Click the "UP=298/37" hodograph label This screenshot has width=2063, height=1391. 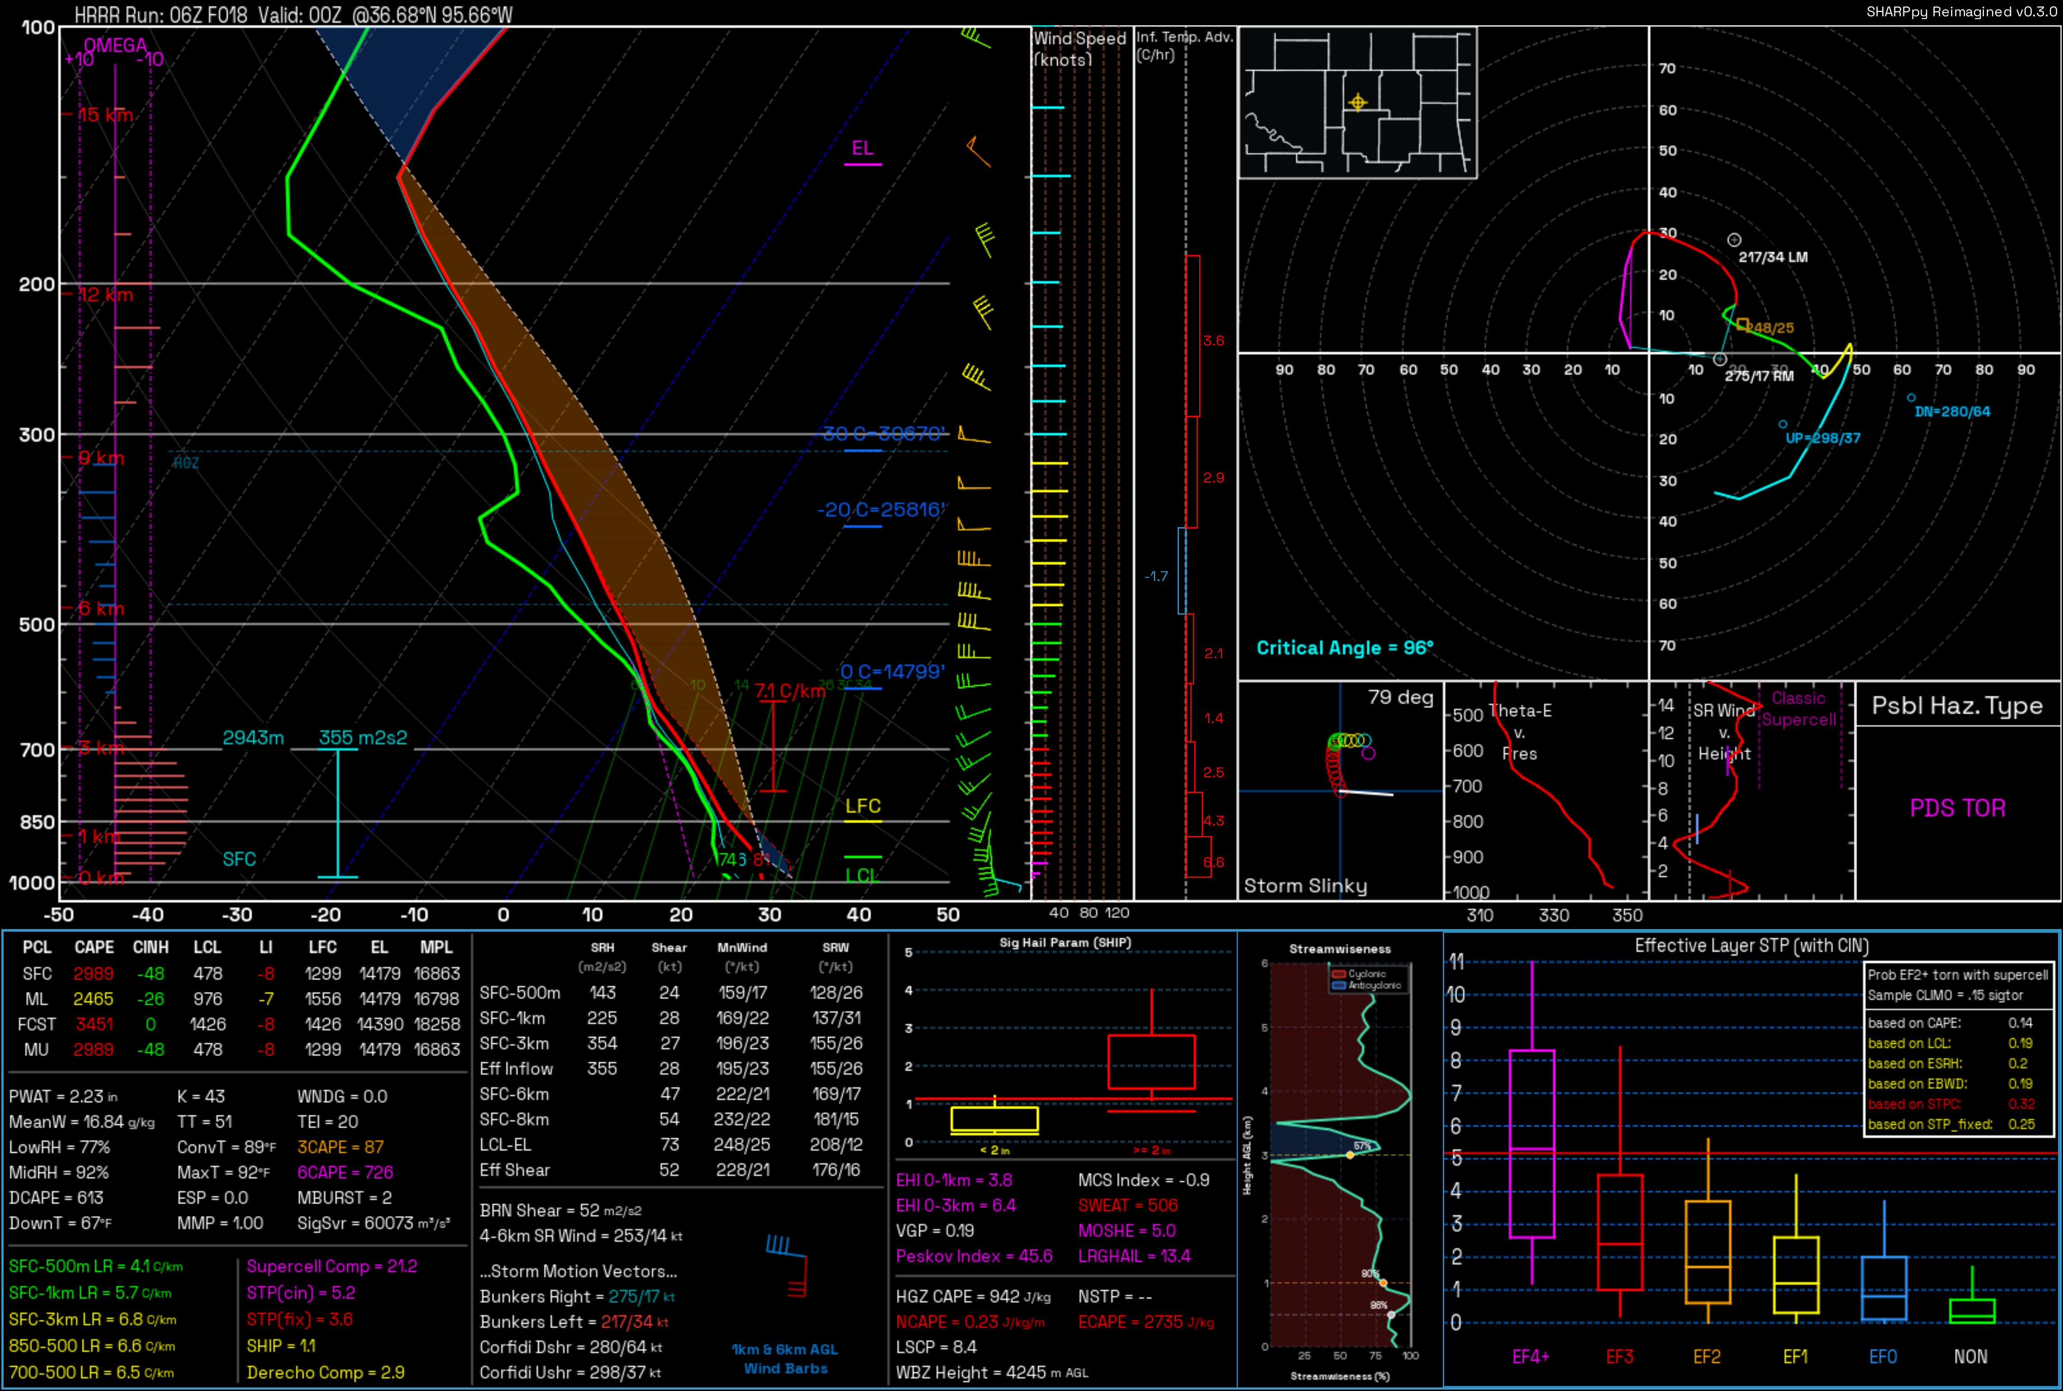click(1823, 438)
